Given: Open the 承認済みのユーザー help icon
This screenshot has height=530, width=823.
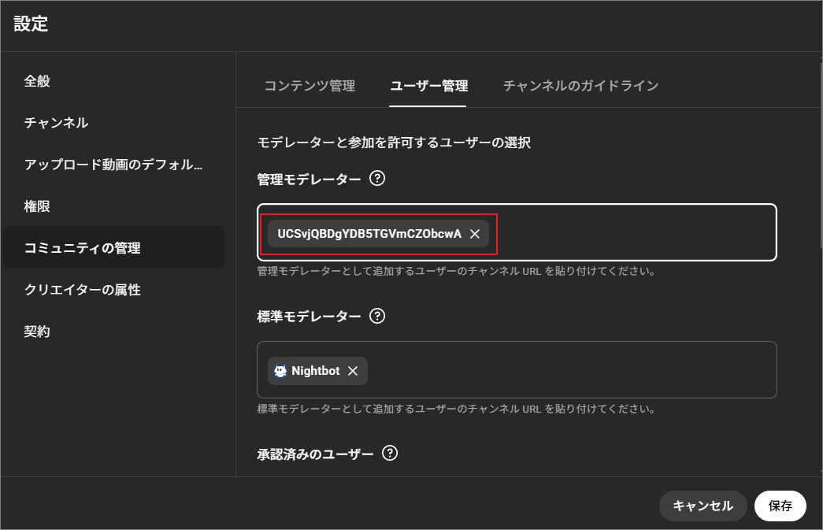Looking at the screenshot, I should (391, 454).
